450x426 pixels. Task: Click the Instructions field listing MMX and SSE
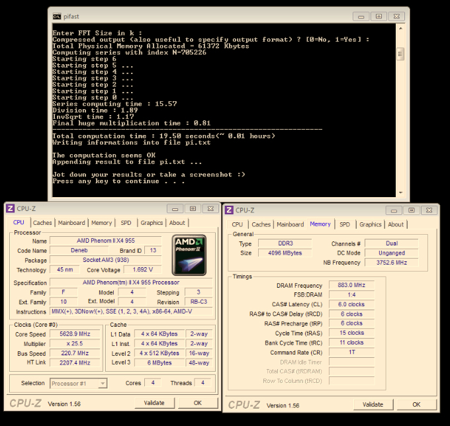pyautogui.click(x=131, y=312)
